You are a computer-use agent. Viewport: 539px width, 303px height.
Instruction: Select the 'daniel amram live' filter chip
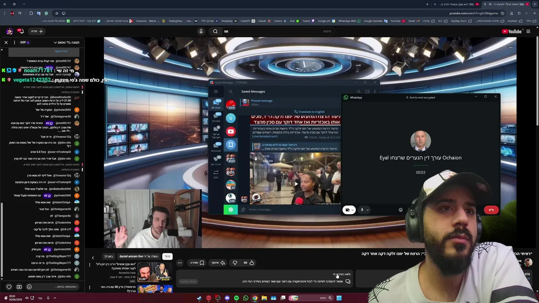point(139,256)
